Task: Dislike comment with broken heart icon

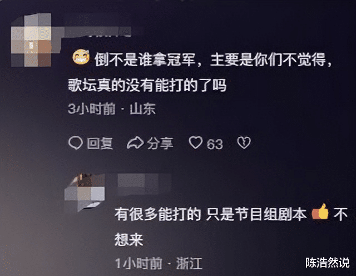Action: (x=244, y=143)
